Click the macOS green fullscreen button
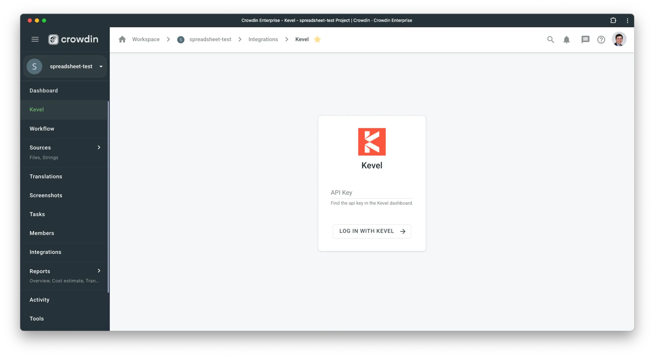The height and width of the screenshot is (357, 654). pyautogui.click(x=44, y=20)
